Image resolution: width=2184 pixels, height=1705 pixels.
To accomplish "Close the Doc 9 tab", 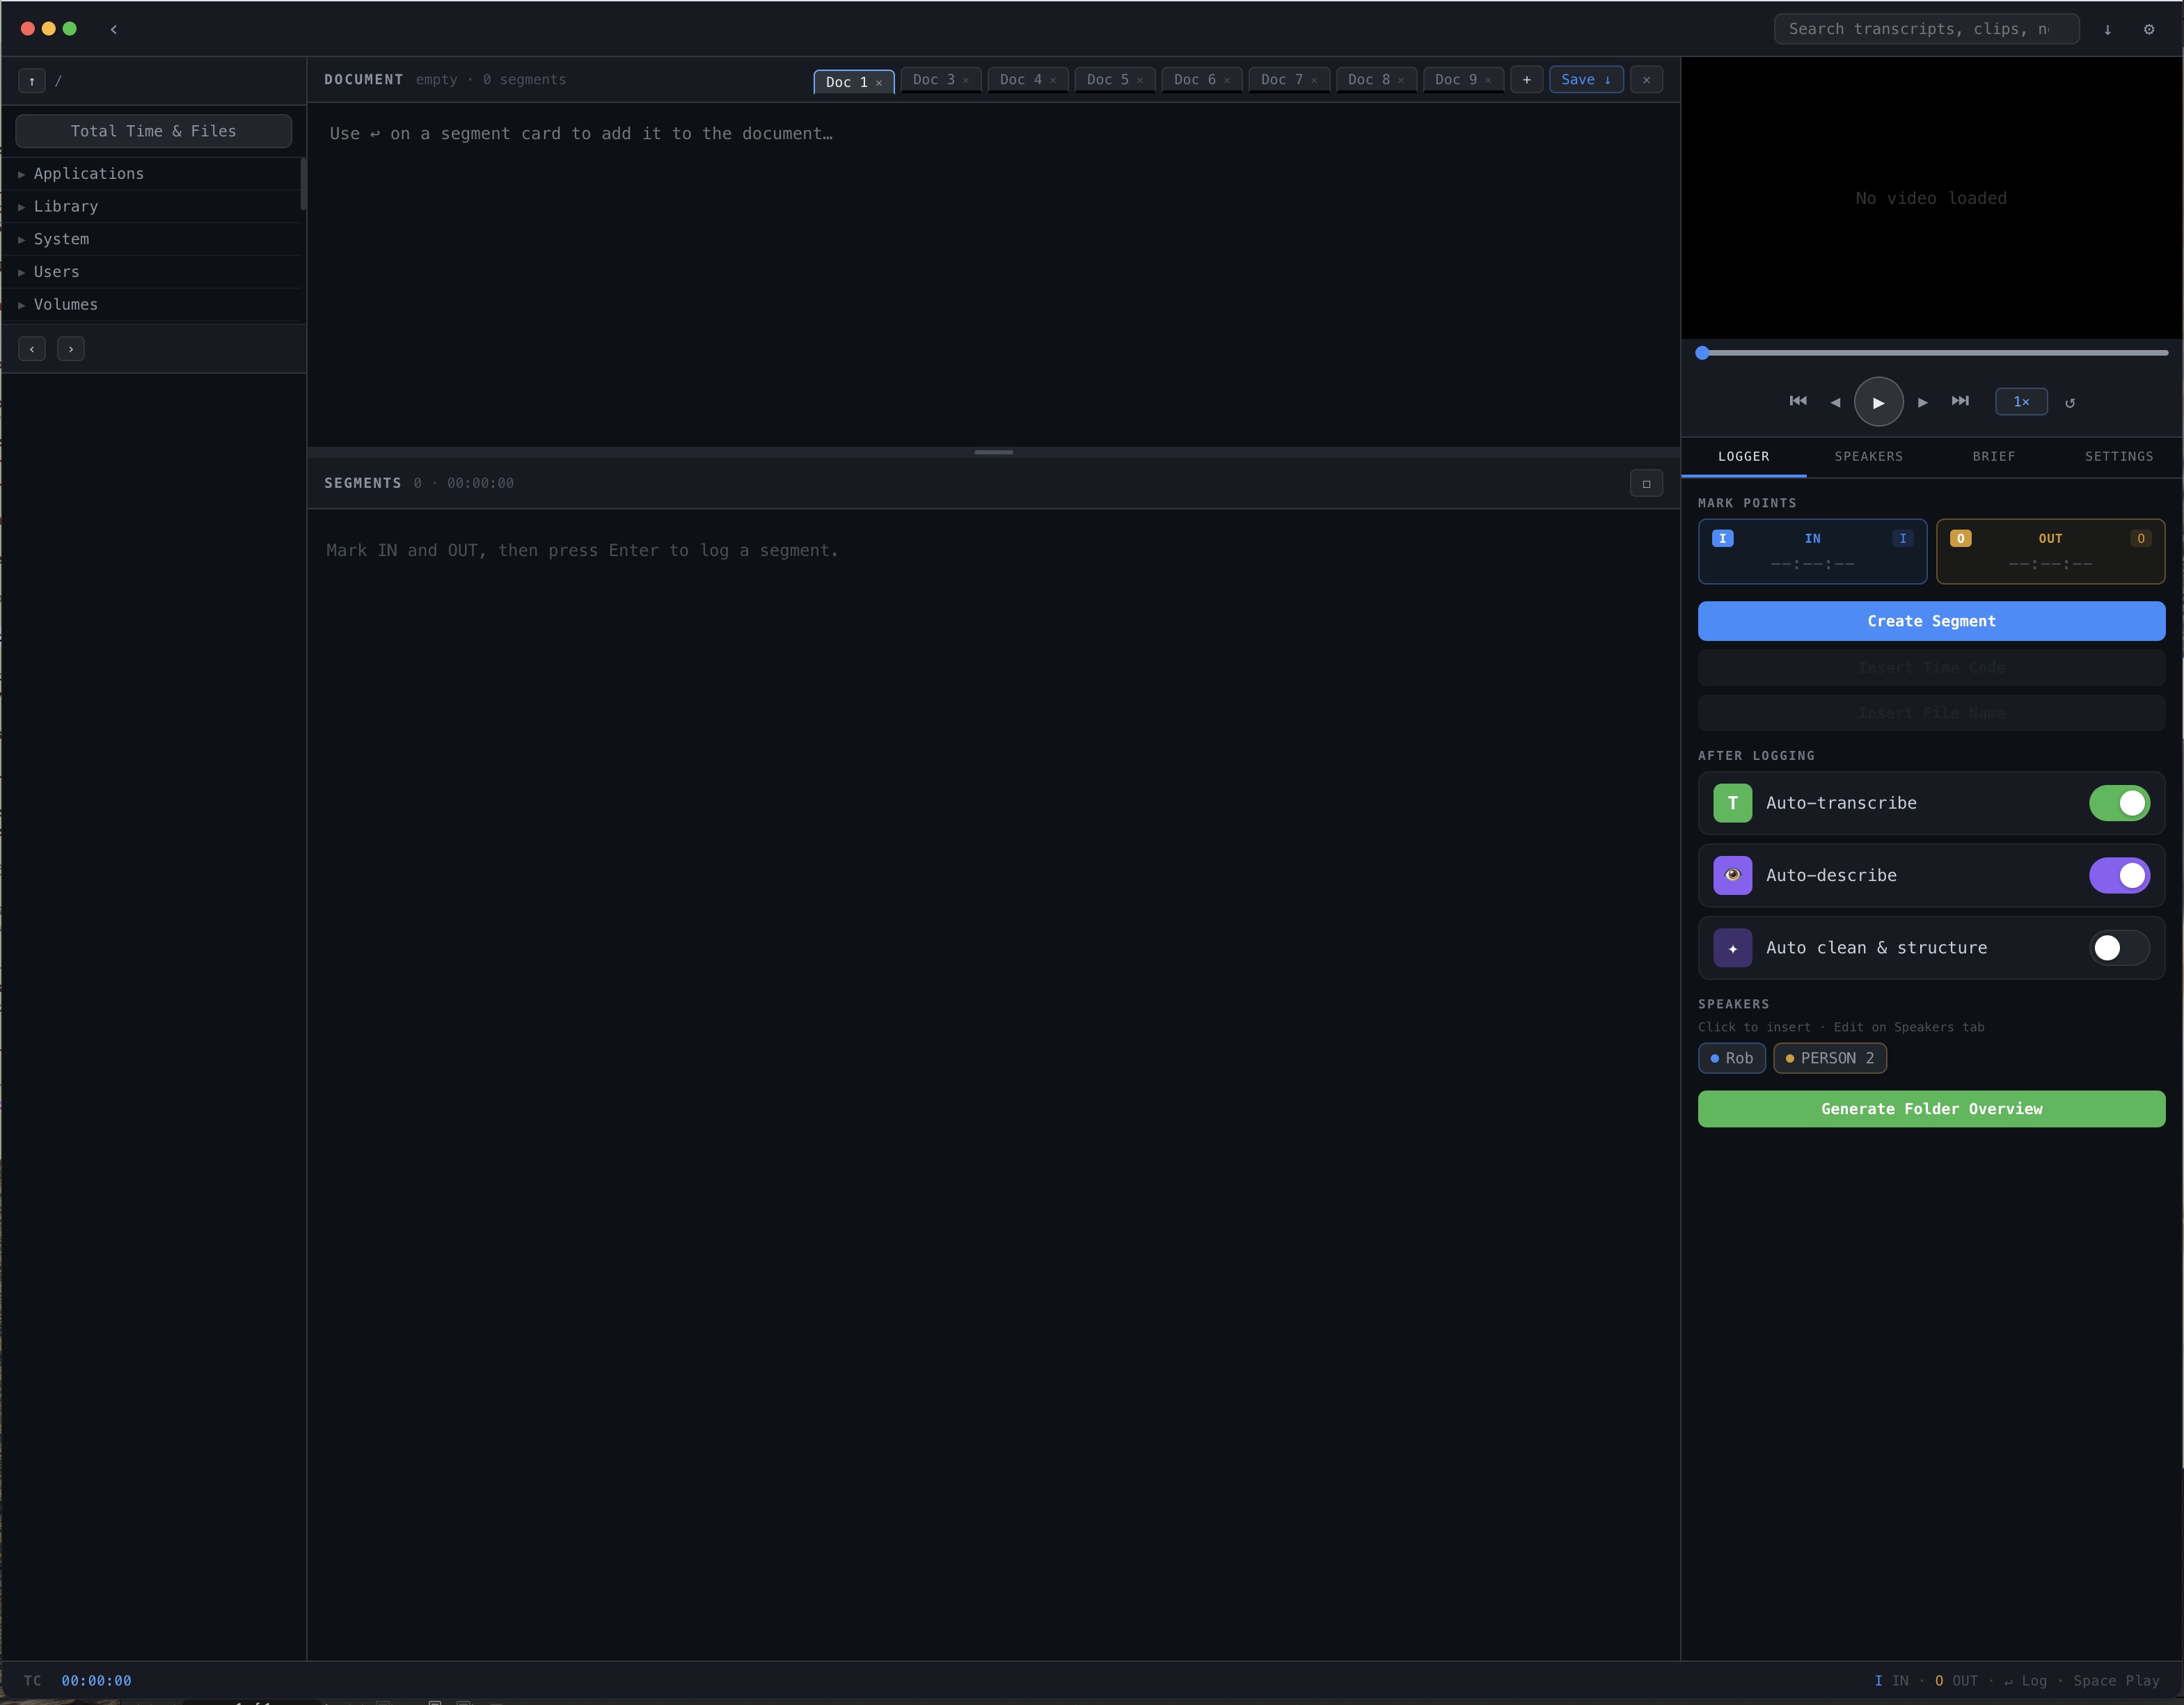I will pos(1488,80).
